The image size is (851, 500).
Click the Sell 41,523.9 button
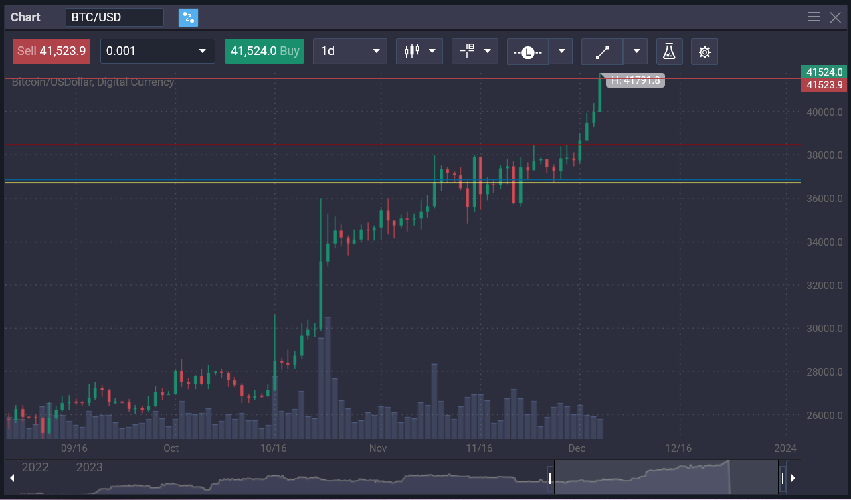click(x=52, y=51)
